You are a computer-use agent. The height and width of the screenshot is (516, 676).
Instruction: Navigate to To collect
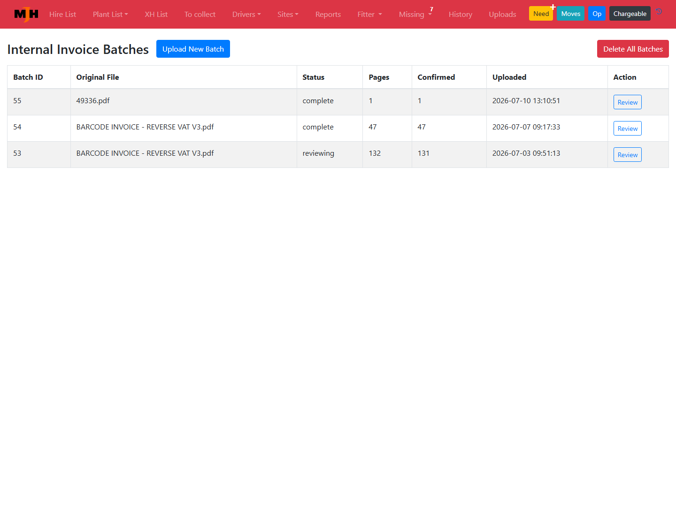click(200, 14)
